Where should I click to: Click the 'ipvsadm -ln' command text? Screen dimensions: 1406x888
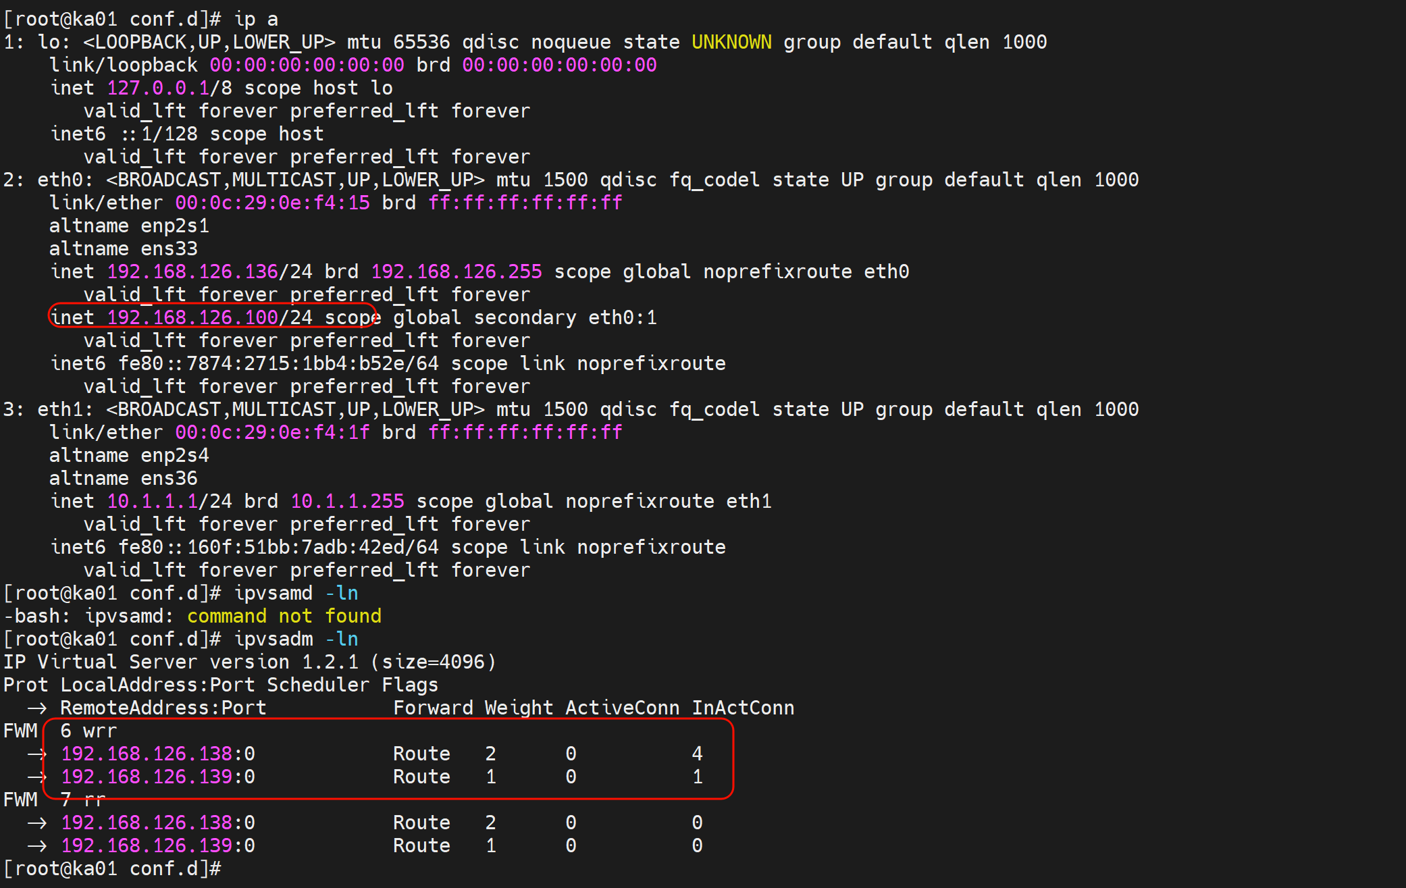point(296,639)
